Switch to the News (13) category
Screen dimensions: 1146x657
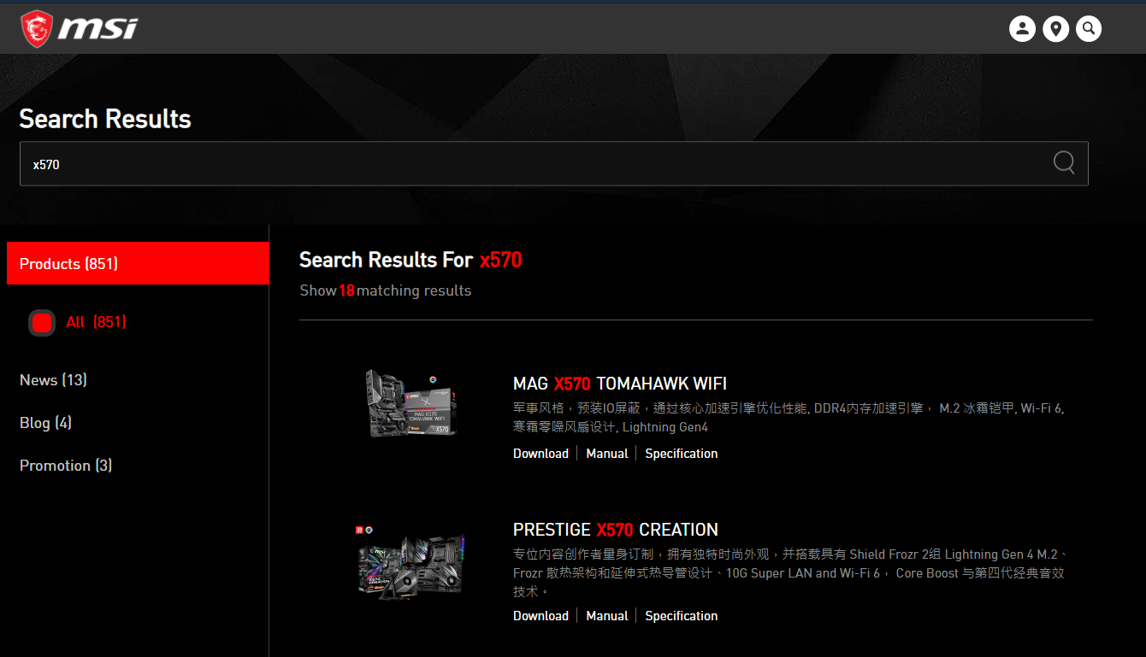[x=53, y=380]
